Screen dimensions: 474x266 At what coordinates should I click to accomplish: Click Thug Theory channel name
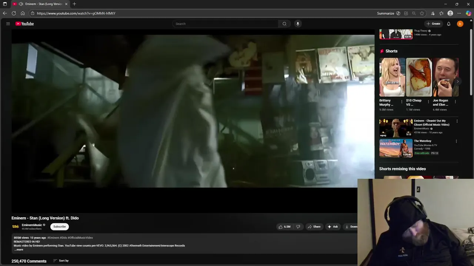pyautogui.click(x=421, y=31)
